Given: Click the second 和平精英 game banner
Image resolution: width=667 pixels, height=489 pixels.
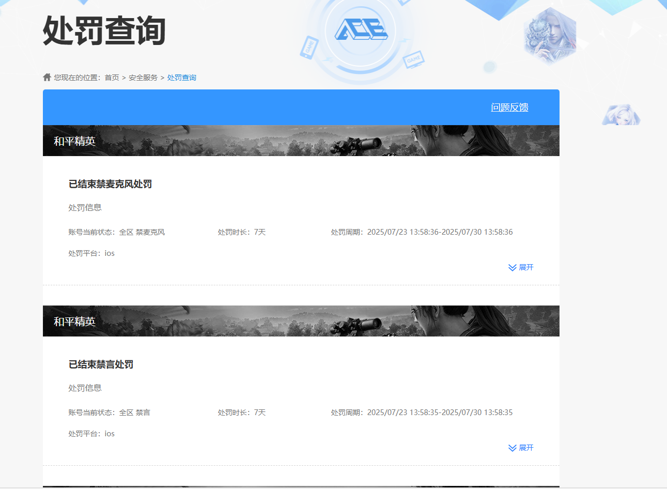Looking at the screenshot, I should click(301, 321).
